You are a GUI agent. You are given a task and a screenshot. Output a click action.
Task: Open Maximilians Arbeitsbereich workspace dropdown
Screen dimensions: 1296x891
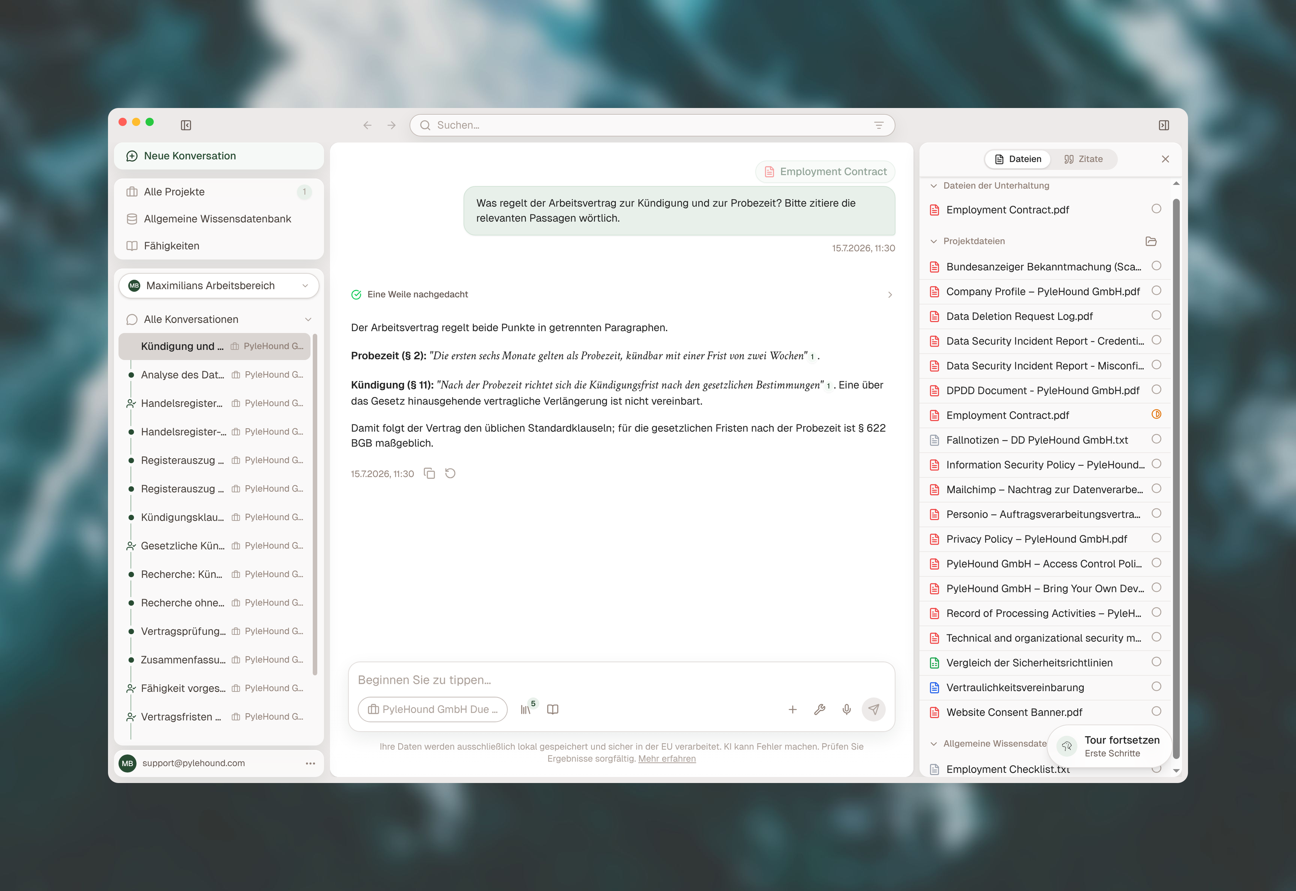click(x=219, y=286)
